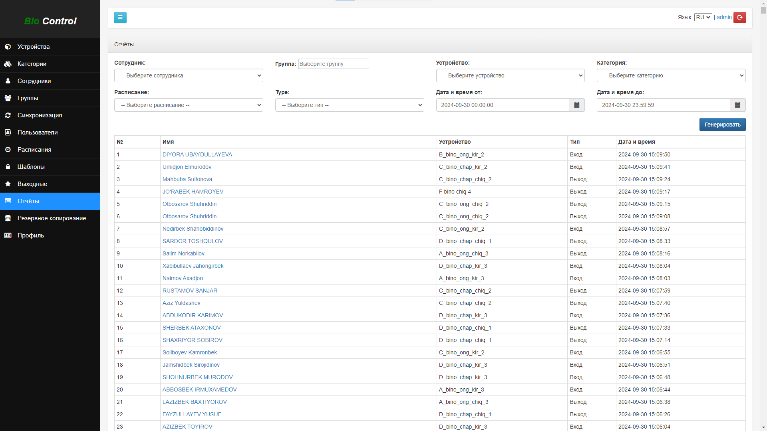Open employee Salim Norkabilov link

tap(183, 253)
